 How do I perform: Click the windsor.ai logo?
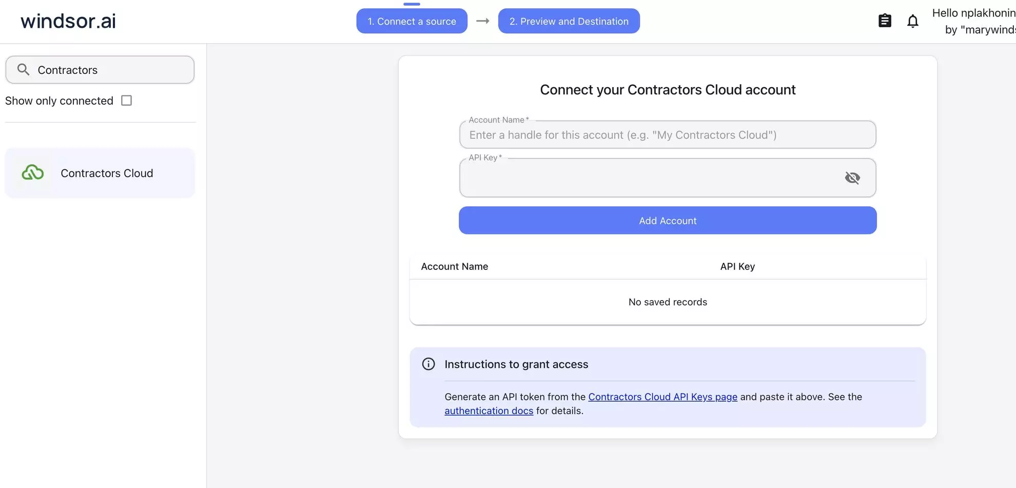tap(68, 21)
